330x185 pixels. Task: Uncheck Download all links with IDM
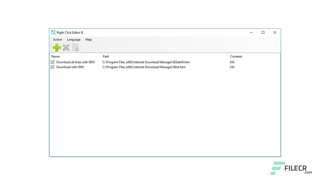click(x=52, y=62)
